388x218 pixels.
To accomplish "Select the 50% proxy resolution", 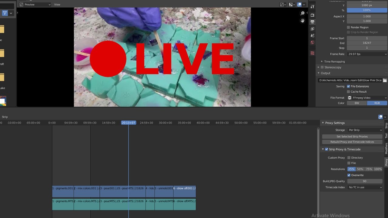I will [360, 169].
